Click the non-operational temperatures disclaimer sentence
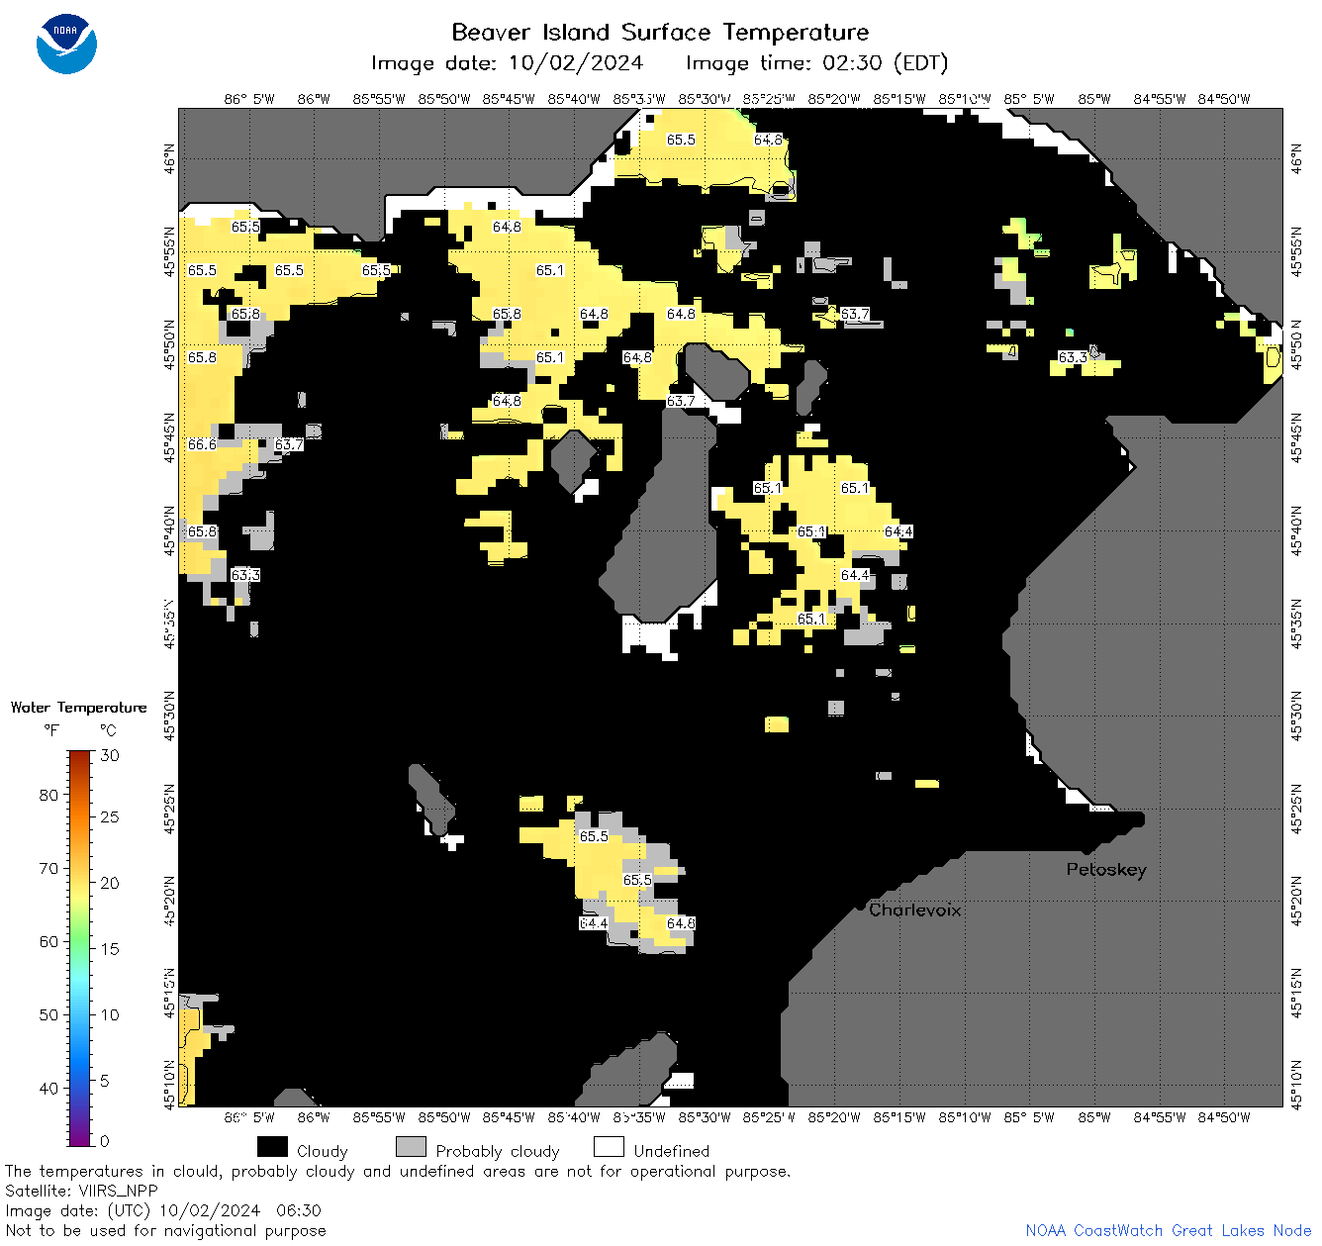 point(398,1171)
